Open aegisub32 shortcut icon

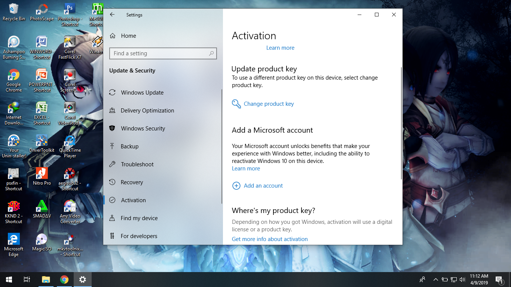[70, 179]
